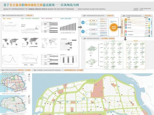Click the left dashed panel of isometric green diagrams

114,55
